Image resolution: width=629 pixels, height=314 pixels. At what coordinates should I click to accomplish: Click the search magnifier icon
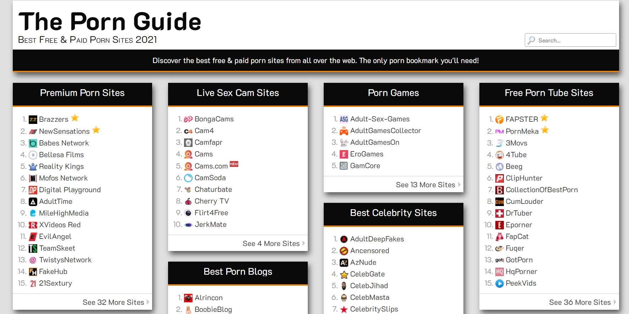[531, 40]
